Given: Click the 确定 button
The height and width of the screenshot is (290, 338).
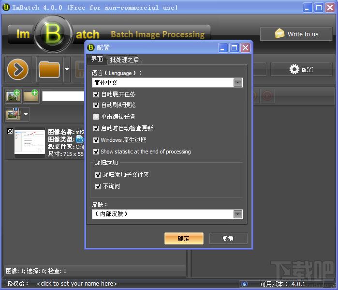Looking at the screenshot, I should pos(184,238).
